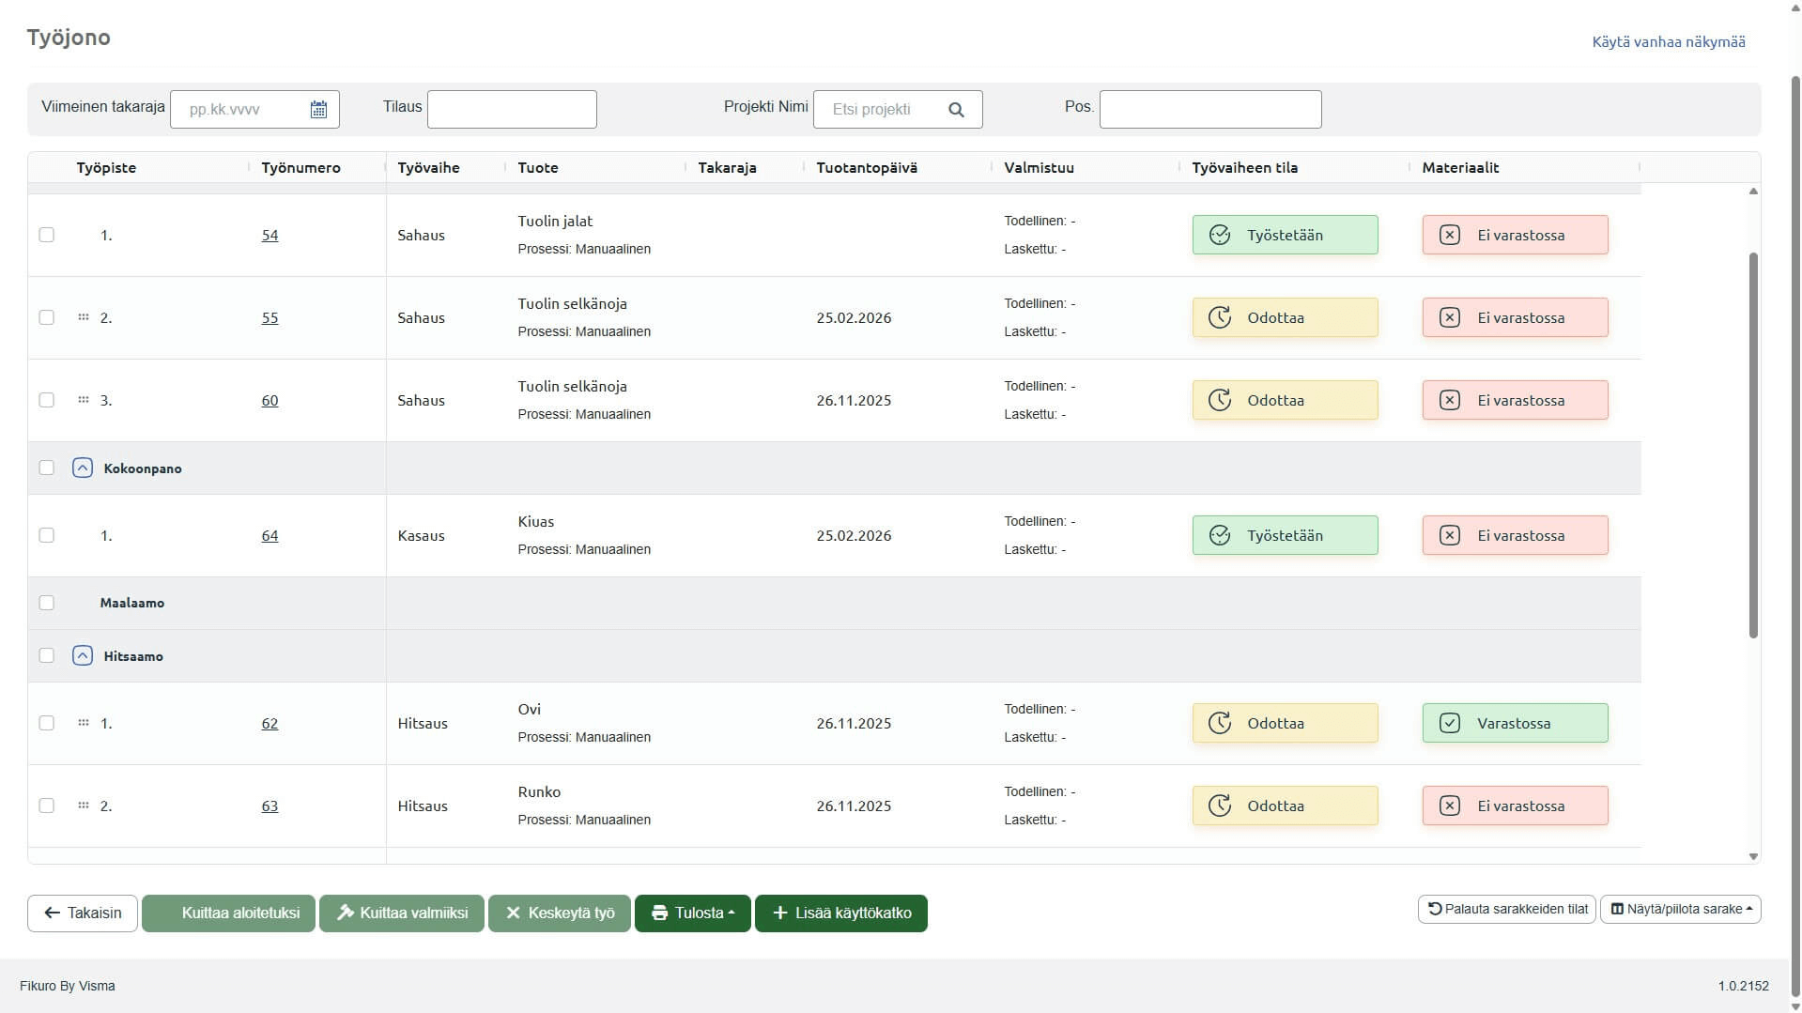Image resolution: width=1802 pixels, height=1013 pixels.
Task: Click drag handle icon on job 55 row
Action: pos(84,317)
